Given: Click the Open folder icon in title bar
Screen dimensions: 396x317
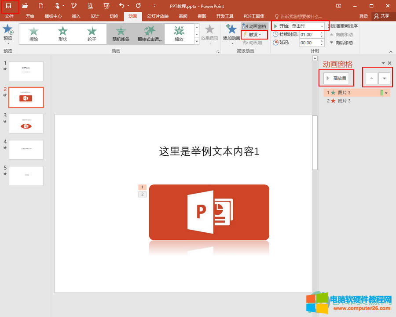Looking at the screenshot, I should 25,6.
